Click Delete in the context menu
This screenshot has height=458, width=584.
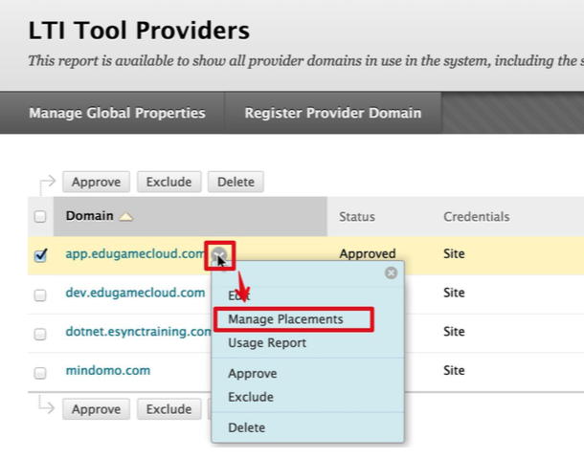coord(247,427)
